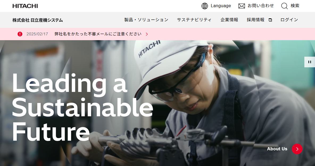Viewport: 315px width, 166px height.
Task: Click the external window icon beside 採用情報
Action: 270,20
